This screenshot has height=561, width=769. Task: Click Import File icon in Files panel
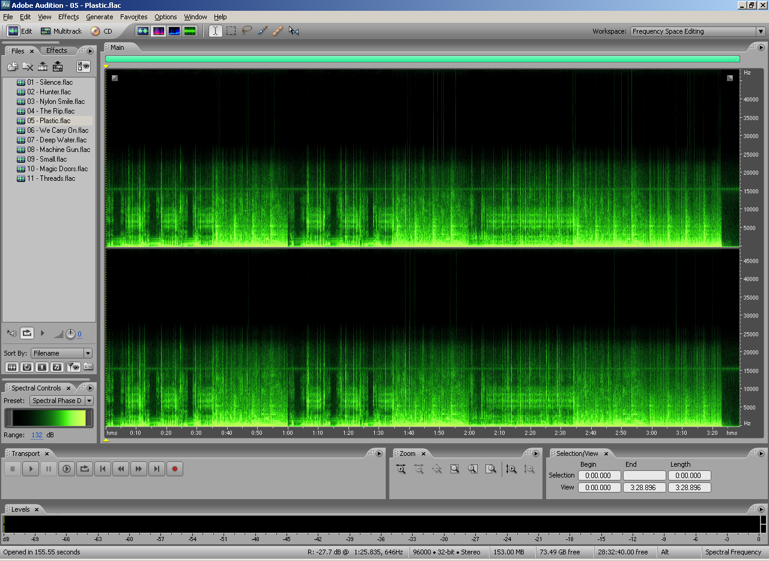click(x=13, y=67)
